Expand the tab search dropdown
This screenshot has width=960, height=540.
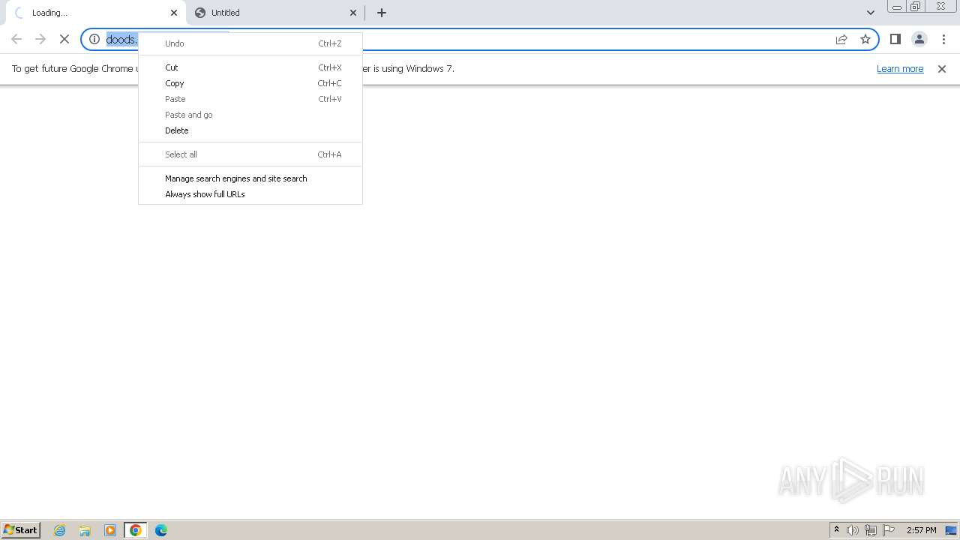(871, 13)
